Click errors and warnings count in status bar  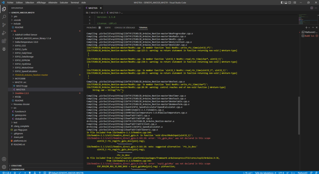pos(7,173)
